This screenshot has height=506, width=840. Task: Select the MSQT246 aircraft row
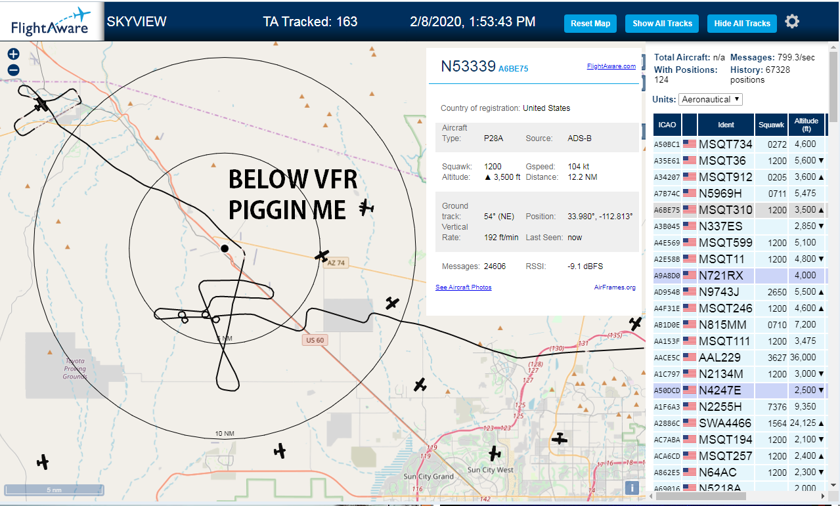740,308
